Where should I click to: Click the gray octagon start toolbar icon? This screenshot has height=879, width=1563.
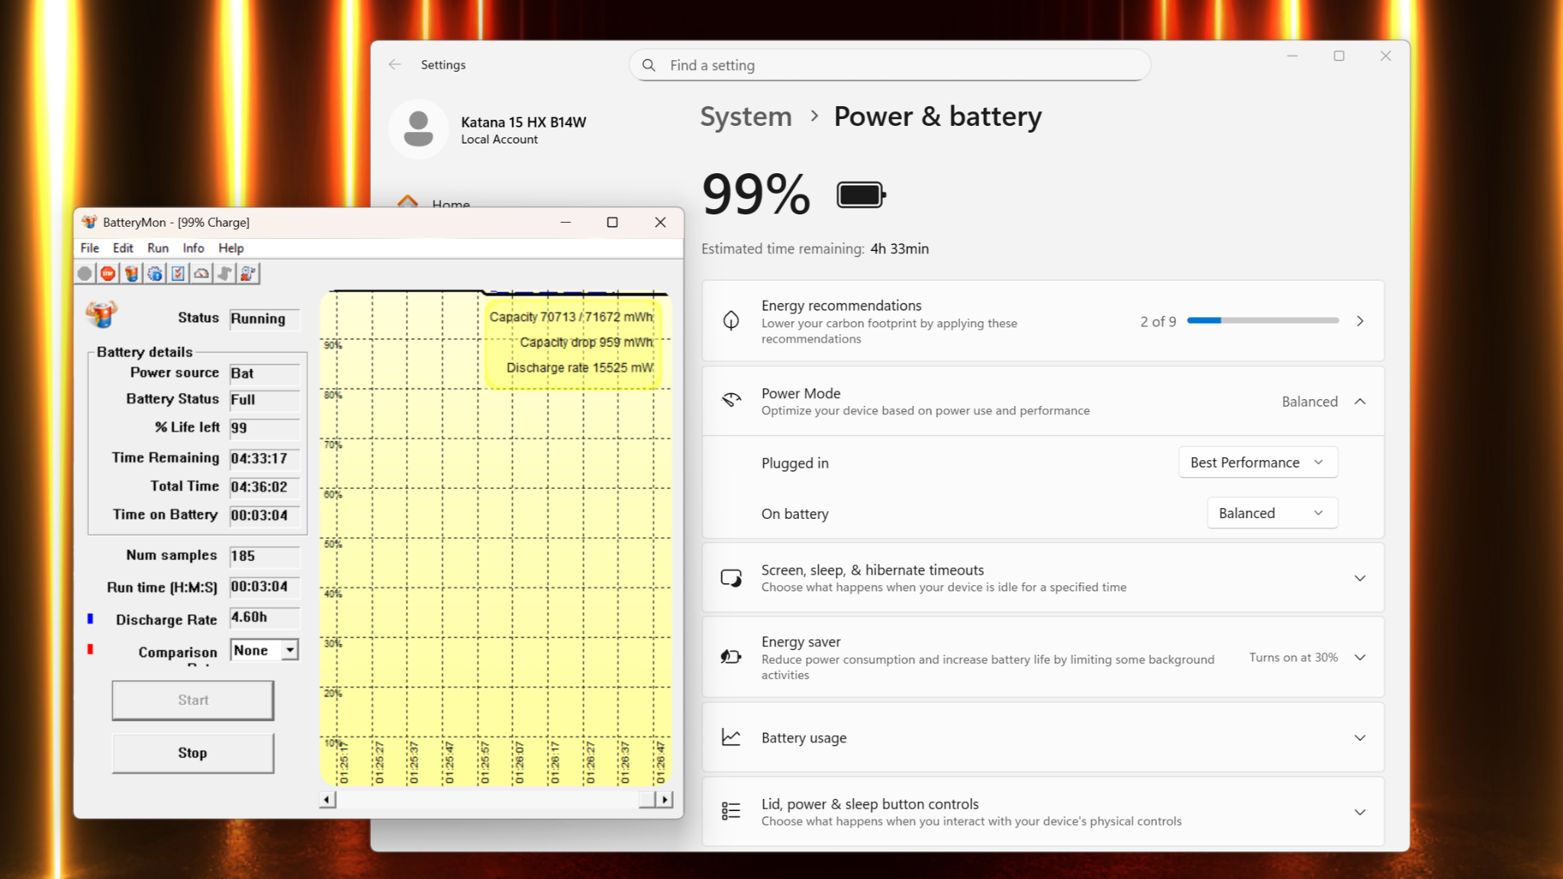click(x=85, y=274)
